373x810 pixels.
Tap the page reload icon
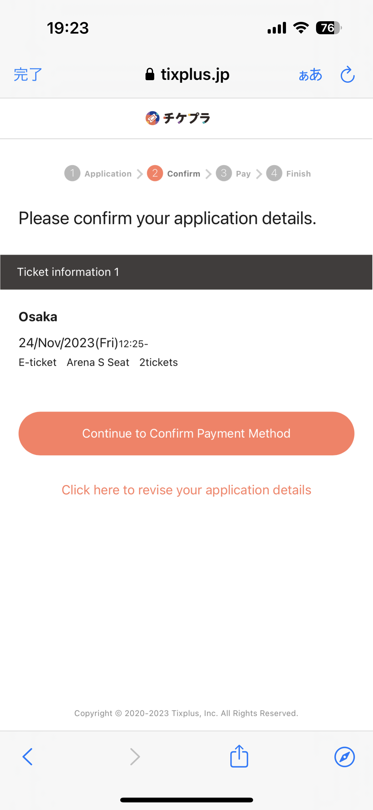click(347, 75)
